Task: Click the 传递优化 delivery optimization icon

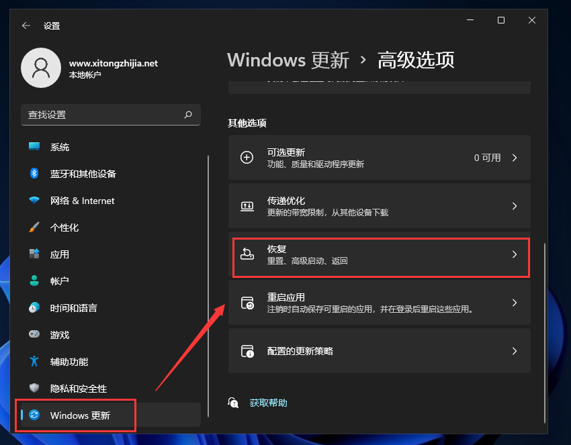Action: (248, 205)
